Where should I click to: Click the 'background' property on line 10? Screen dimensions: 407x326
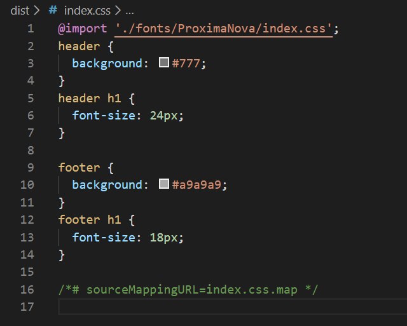(x=107, y=185)
